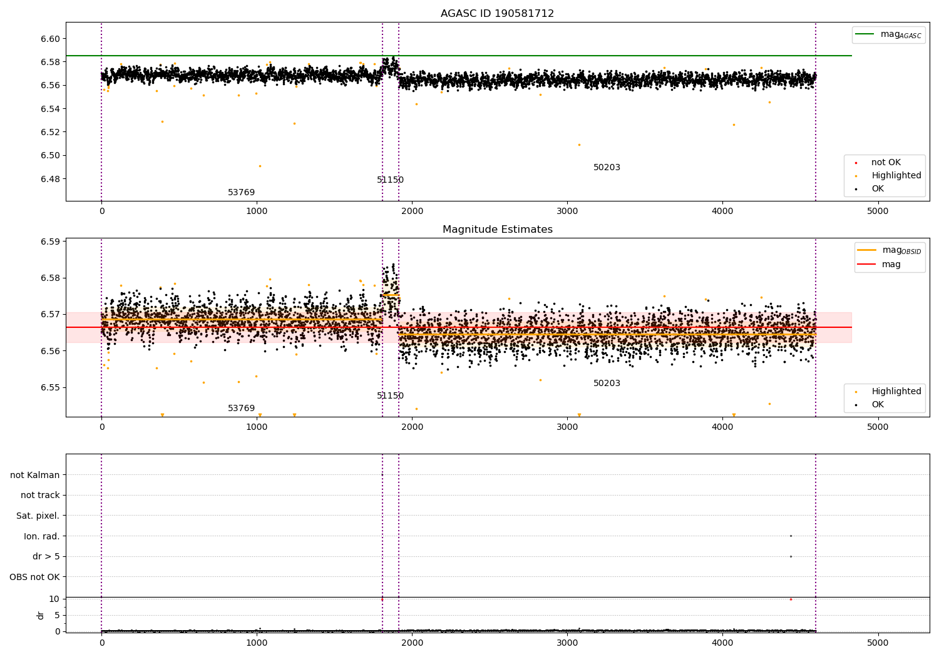The image size is (939, 657).
Task: Click the Ion. rad. flag dot near 4400
Action: [791, 536]
